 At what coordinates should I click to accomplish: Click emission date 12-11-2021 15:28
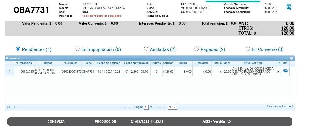tap(109, 71)
